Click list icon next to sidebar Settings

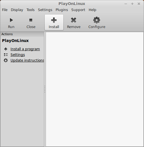tap(6, 55)
